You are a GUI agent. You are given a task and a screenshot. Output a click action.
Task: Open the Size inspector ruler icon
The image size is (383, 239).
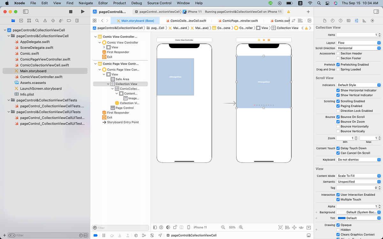tap(364, 20)
